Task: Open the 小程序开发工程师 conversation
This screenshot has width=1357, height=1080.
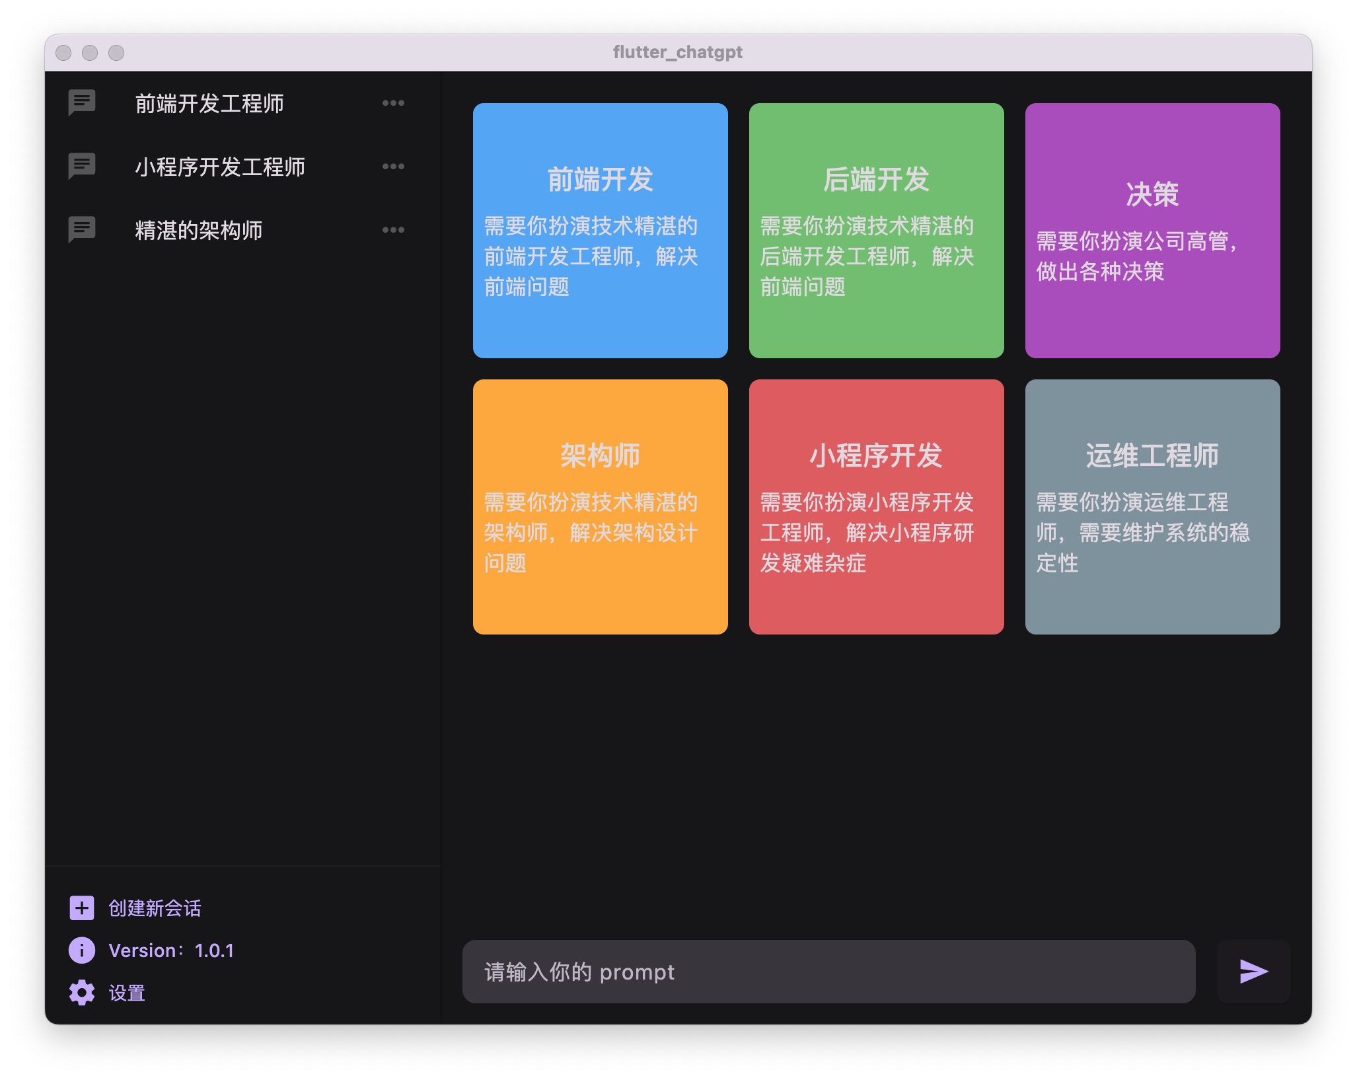Action: click(220, 167)
